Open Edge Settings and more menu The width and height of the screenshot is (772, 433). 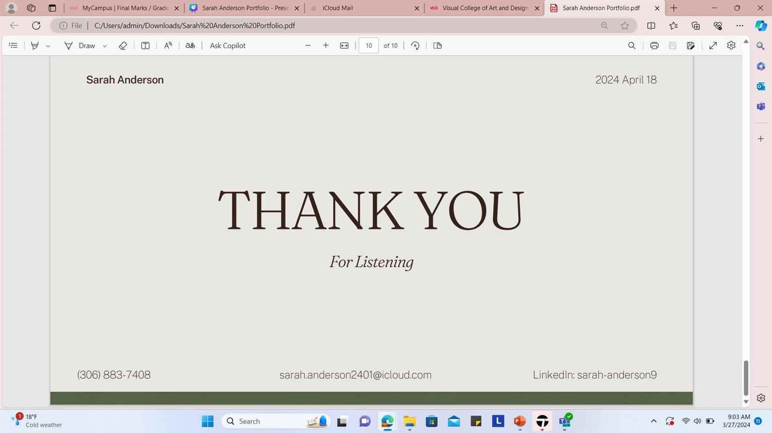(x=740, y=26)
